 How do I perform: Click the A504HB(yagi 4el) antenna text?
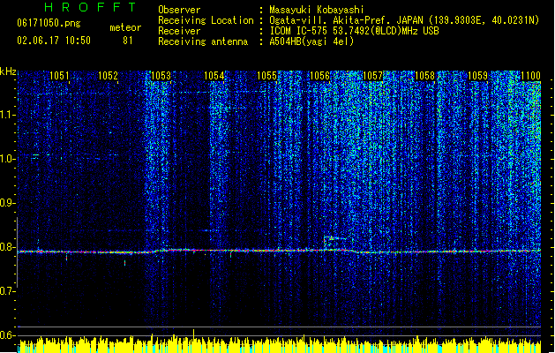pyautogui.click(x=311, y=41)
